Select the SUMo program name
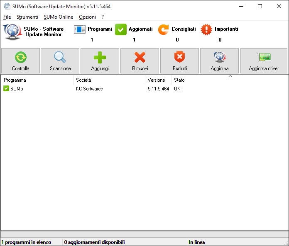The width and height of the screenshot is (289, 246). [x=17, y=88]
